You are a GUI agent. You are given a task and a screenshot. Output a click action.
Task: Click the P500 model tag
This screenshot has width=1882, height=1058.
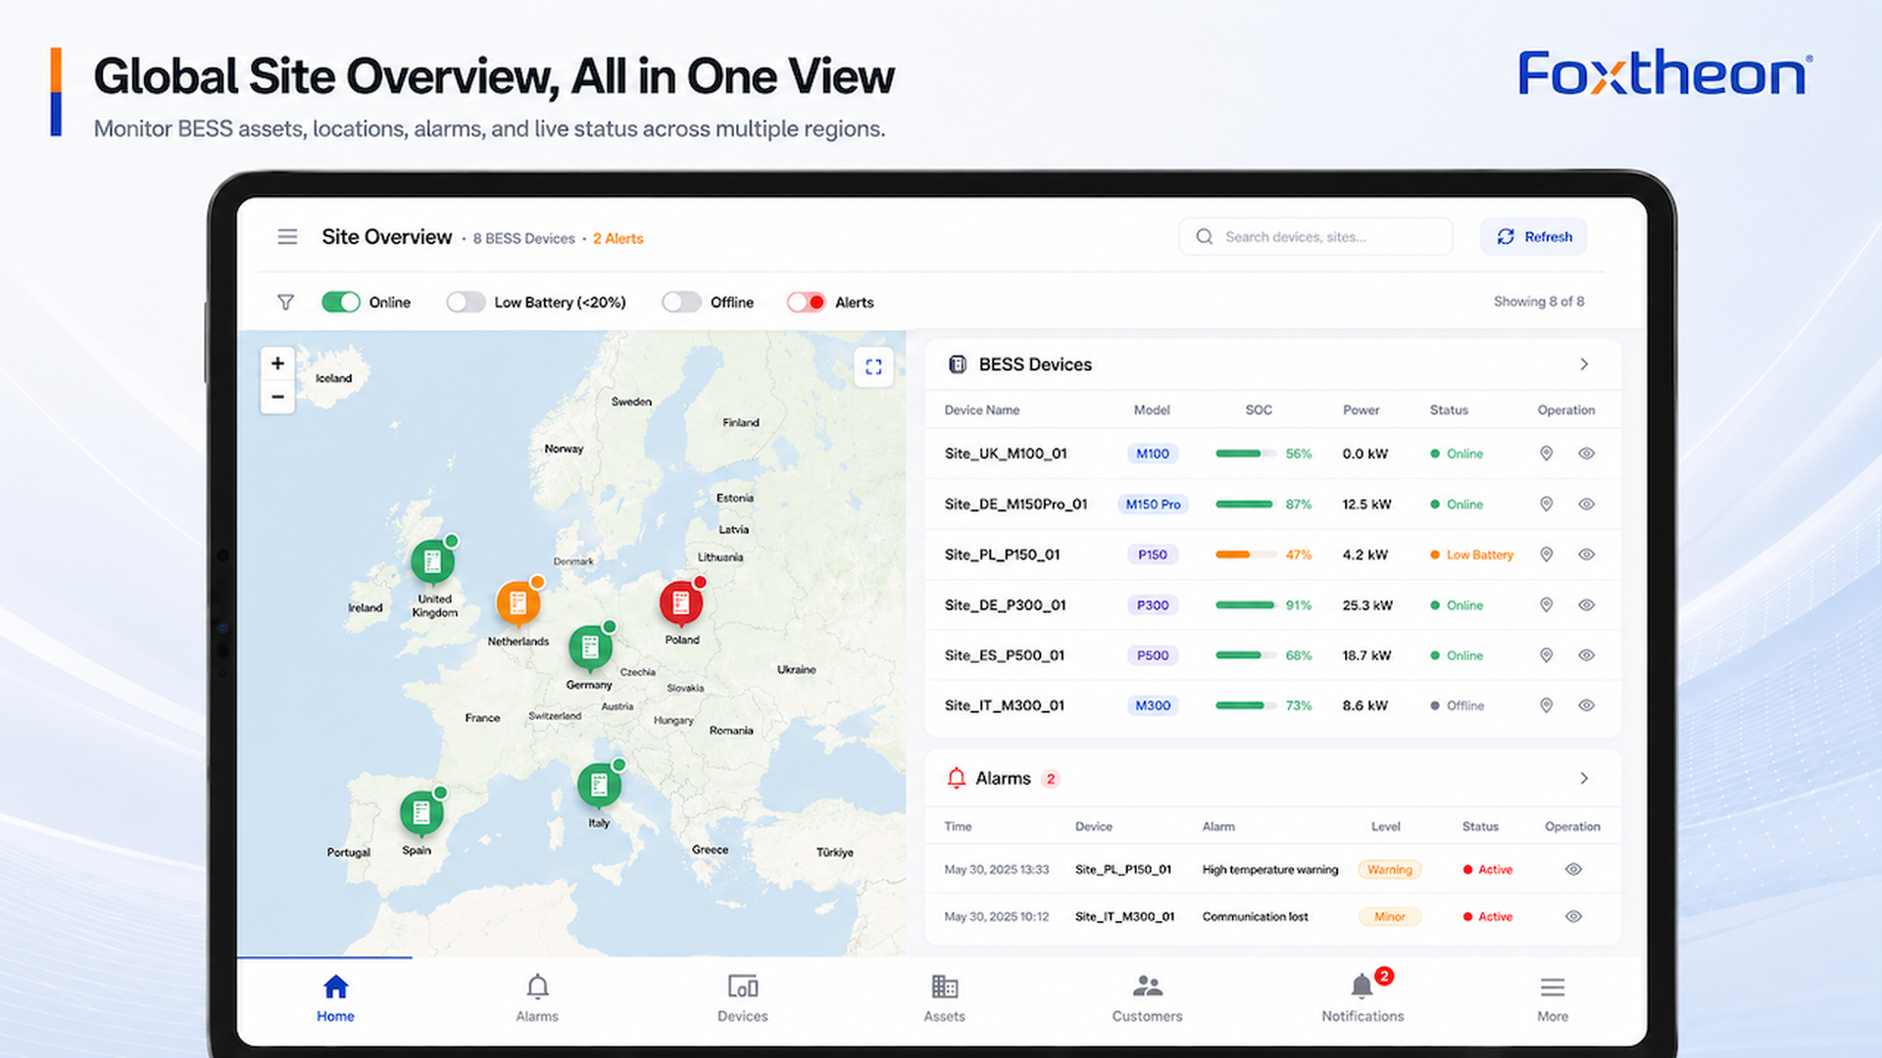tap(1153, 655)
